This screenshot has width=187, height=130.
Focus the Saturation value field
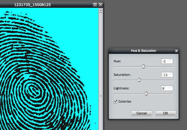point(167,75)
